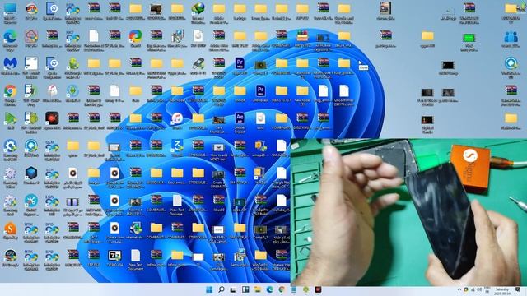Open the orange SigmaKey shortcut
527x296 pixels.
pos(10,229)
